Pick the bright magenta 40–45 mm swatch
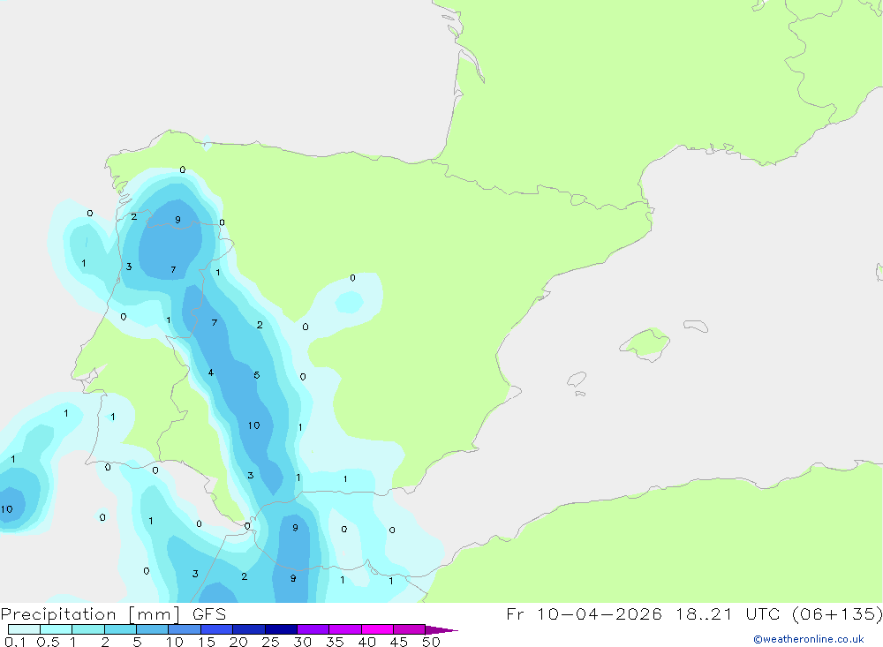 click(x=377, y=629)
